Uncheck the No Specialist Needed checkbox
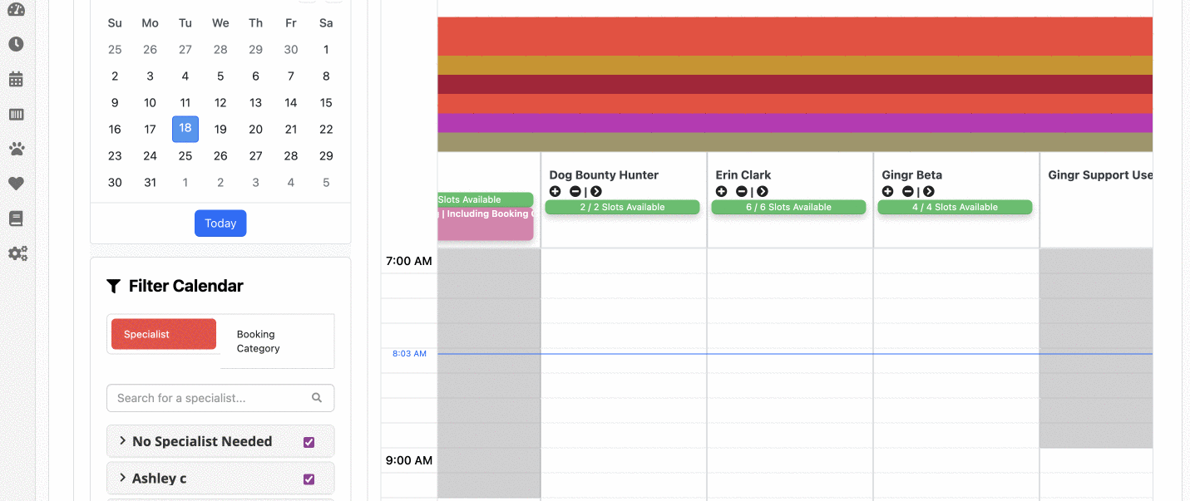1190x501 pixels. point(309,442)
